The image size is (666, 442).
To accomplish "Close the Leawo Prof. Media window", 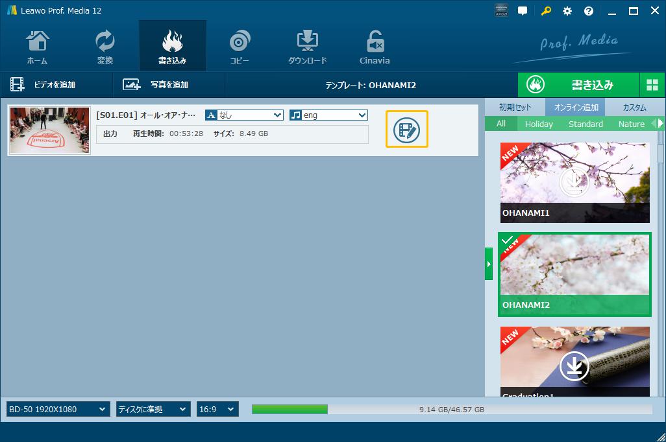I will (655, 10).
